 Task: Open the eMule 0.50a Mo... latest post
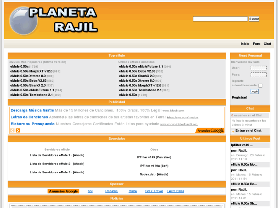tap(244, 164)
